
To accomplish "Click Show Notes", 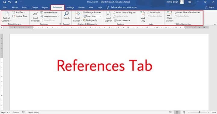I will coord(48,20).
